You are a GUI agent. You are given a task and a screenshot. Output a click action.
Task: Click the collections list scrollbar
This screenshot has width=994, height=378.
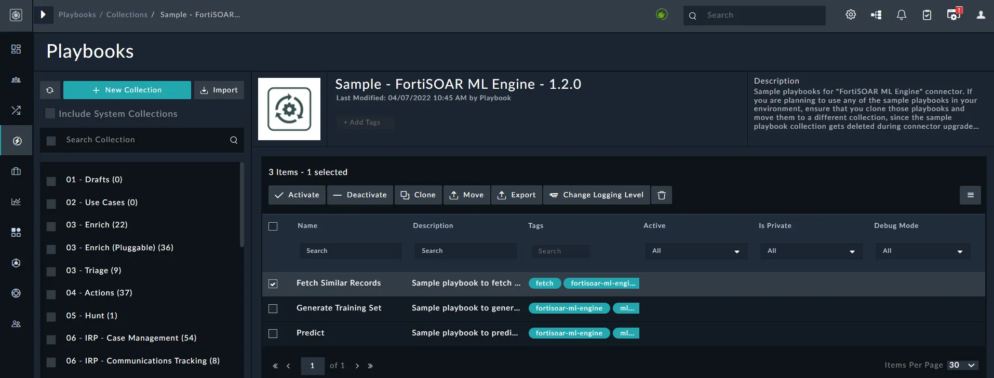point(241,205)
